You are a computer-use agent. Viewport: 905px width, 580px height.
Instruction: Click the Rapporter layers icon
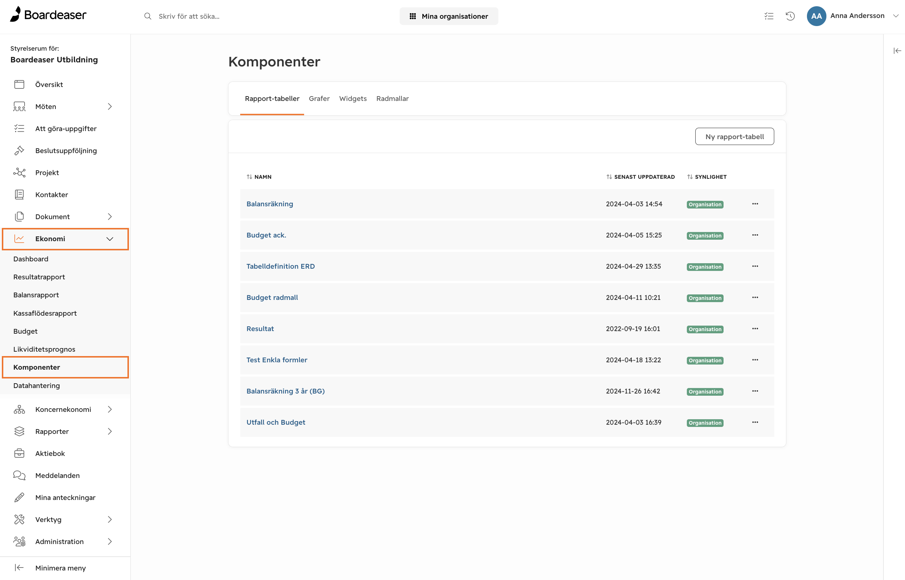[x=19, y=431]
